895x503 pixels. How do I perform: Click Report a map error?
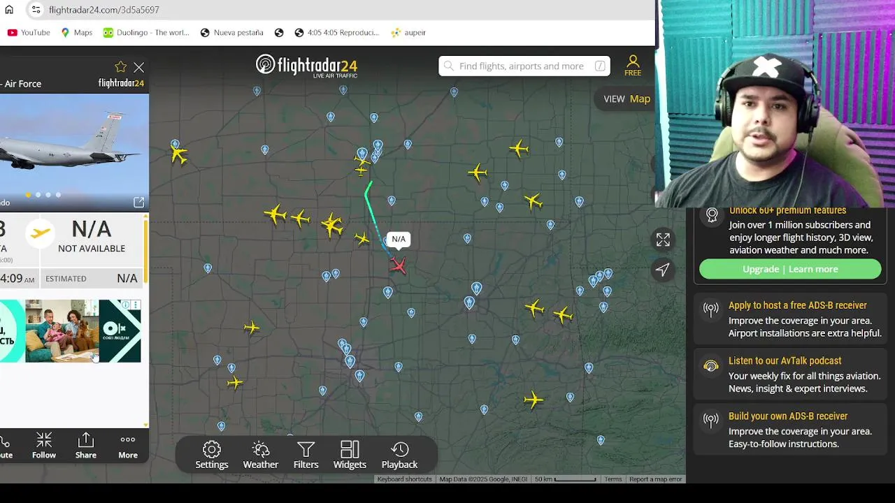(655, 479)
